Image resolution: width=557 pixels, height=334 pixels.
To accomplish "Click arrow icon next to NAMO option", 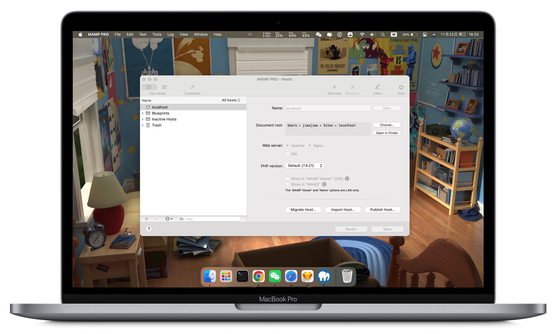I will click(x=324, y=184).
